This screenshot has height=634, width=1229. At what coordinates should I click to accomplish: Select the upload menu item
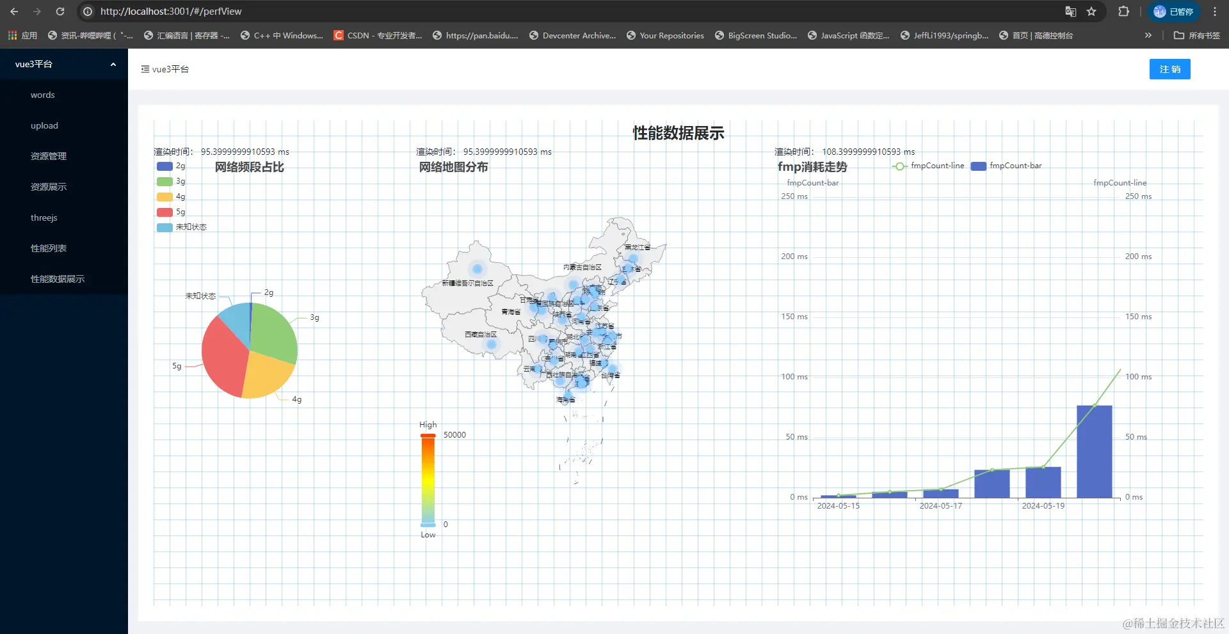pyautogui.click(x=64, y=125)
